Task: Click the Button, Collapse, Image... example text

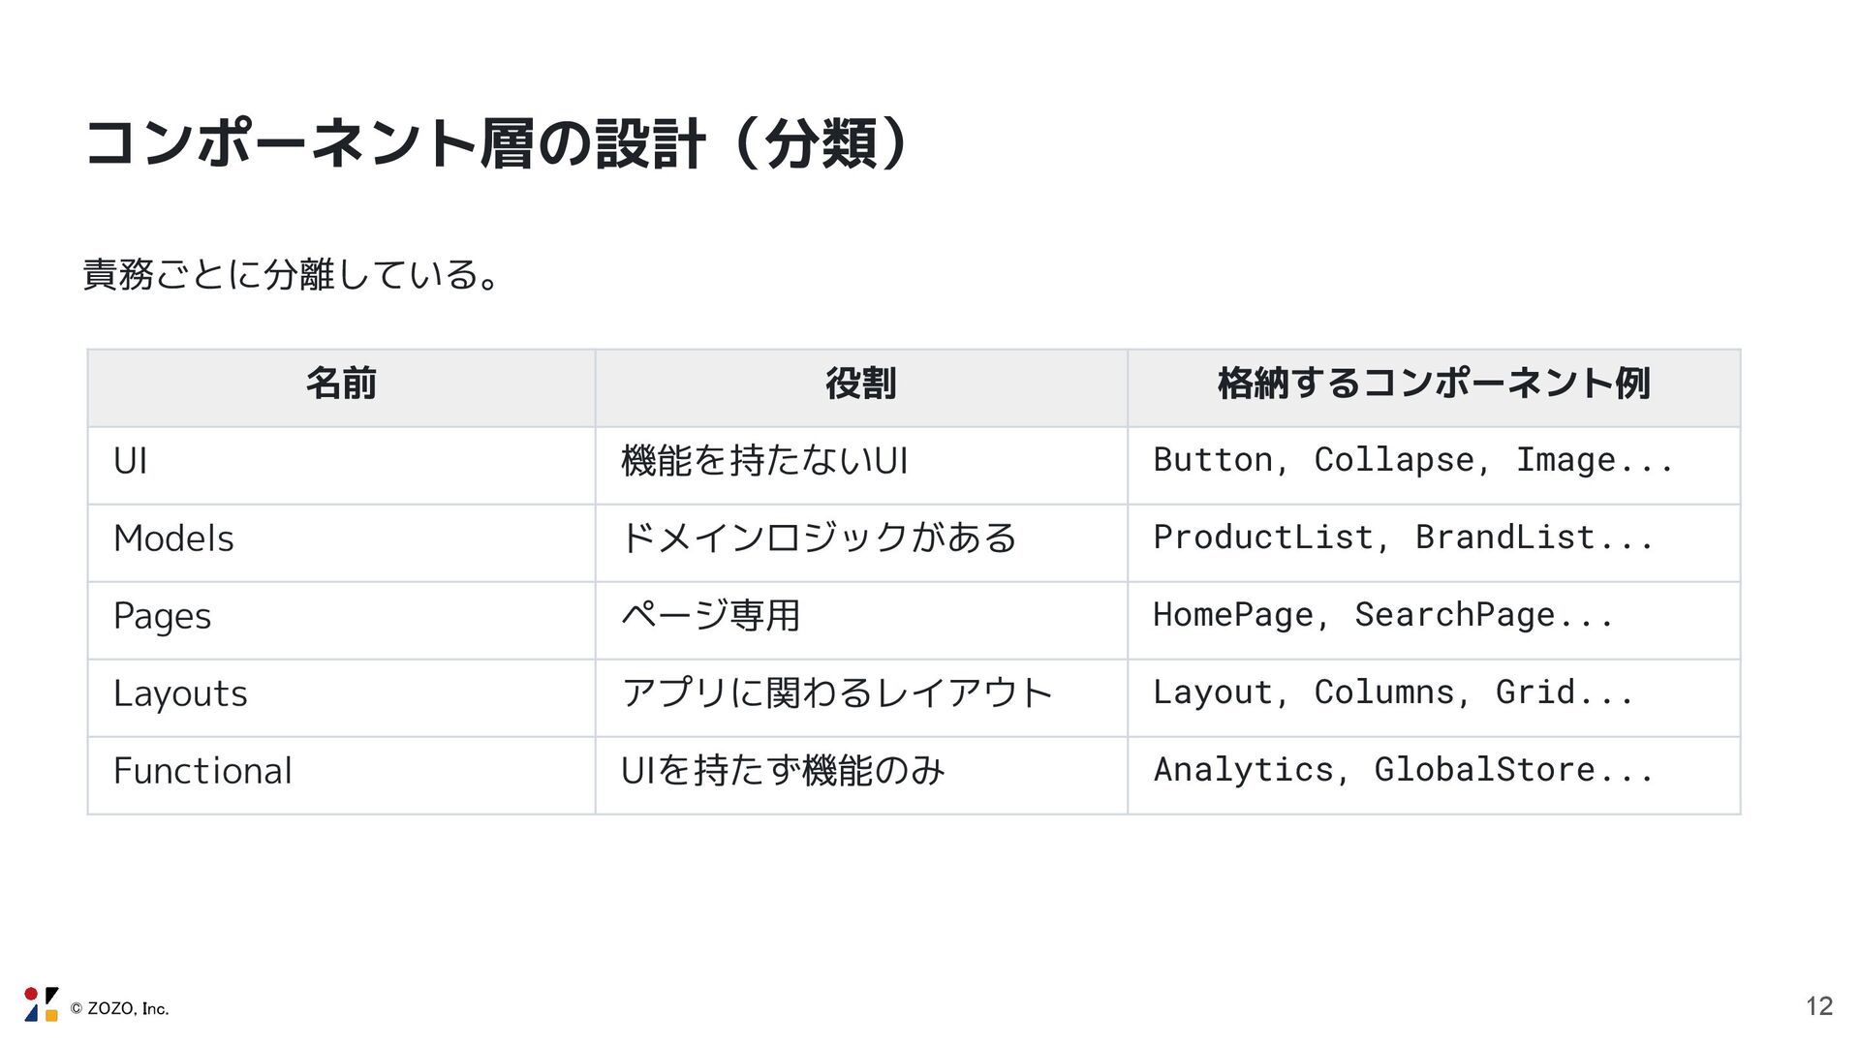Action: pos(1413,460)
